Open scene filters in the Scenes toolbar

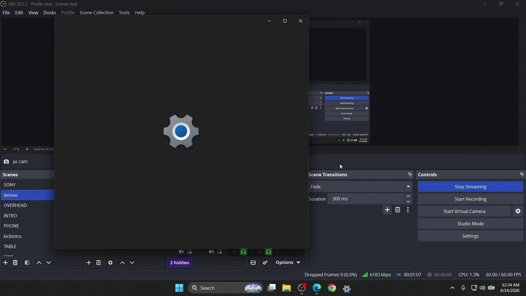click(x=27, y=262)
